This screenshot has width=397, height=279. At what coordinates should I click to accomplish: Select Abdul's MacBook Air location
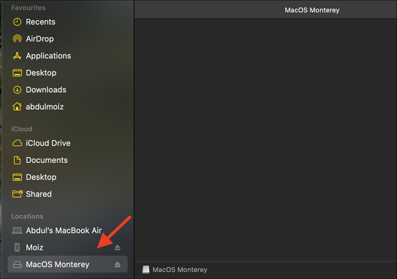(64, 231)
